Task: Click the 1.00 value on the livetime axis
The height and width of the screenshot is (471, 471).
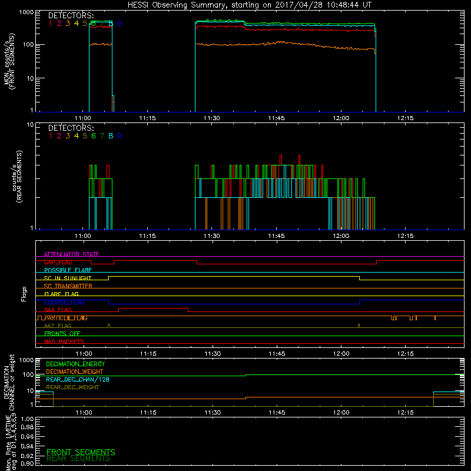Action: coord(27,419)
